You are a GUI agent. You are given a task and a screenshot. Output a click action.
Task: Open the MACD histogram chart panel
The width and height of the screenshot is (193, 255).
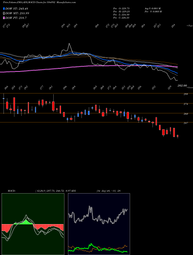tap(33, 224)
